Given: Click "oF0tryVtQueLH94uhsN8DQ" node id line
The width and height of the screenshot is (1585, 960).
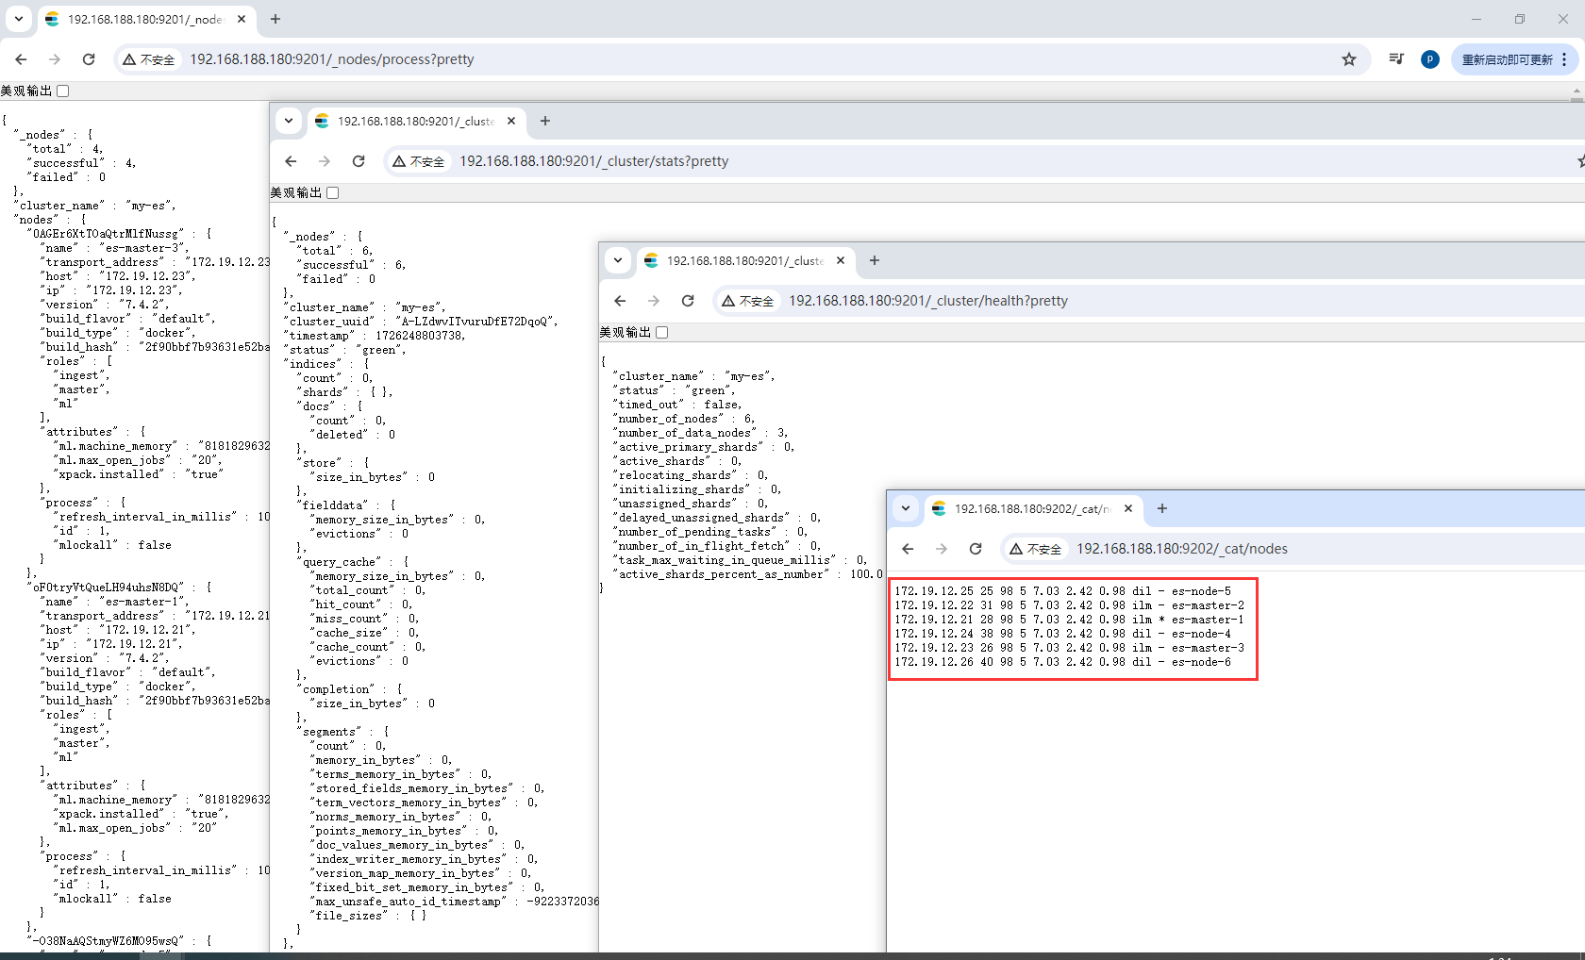Looking at the screenshot, I should (x=119, y=588).
